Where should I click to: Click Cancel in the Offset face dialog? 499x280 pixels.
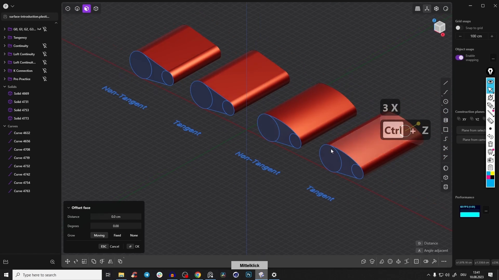tap(114, 247)
